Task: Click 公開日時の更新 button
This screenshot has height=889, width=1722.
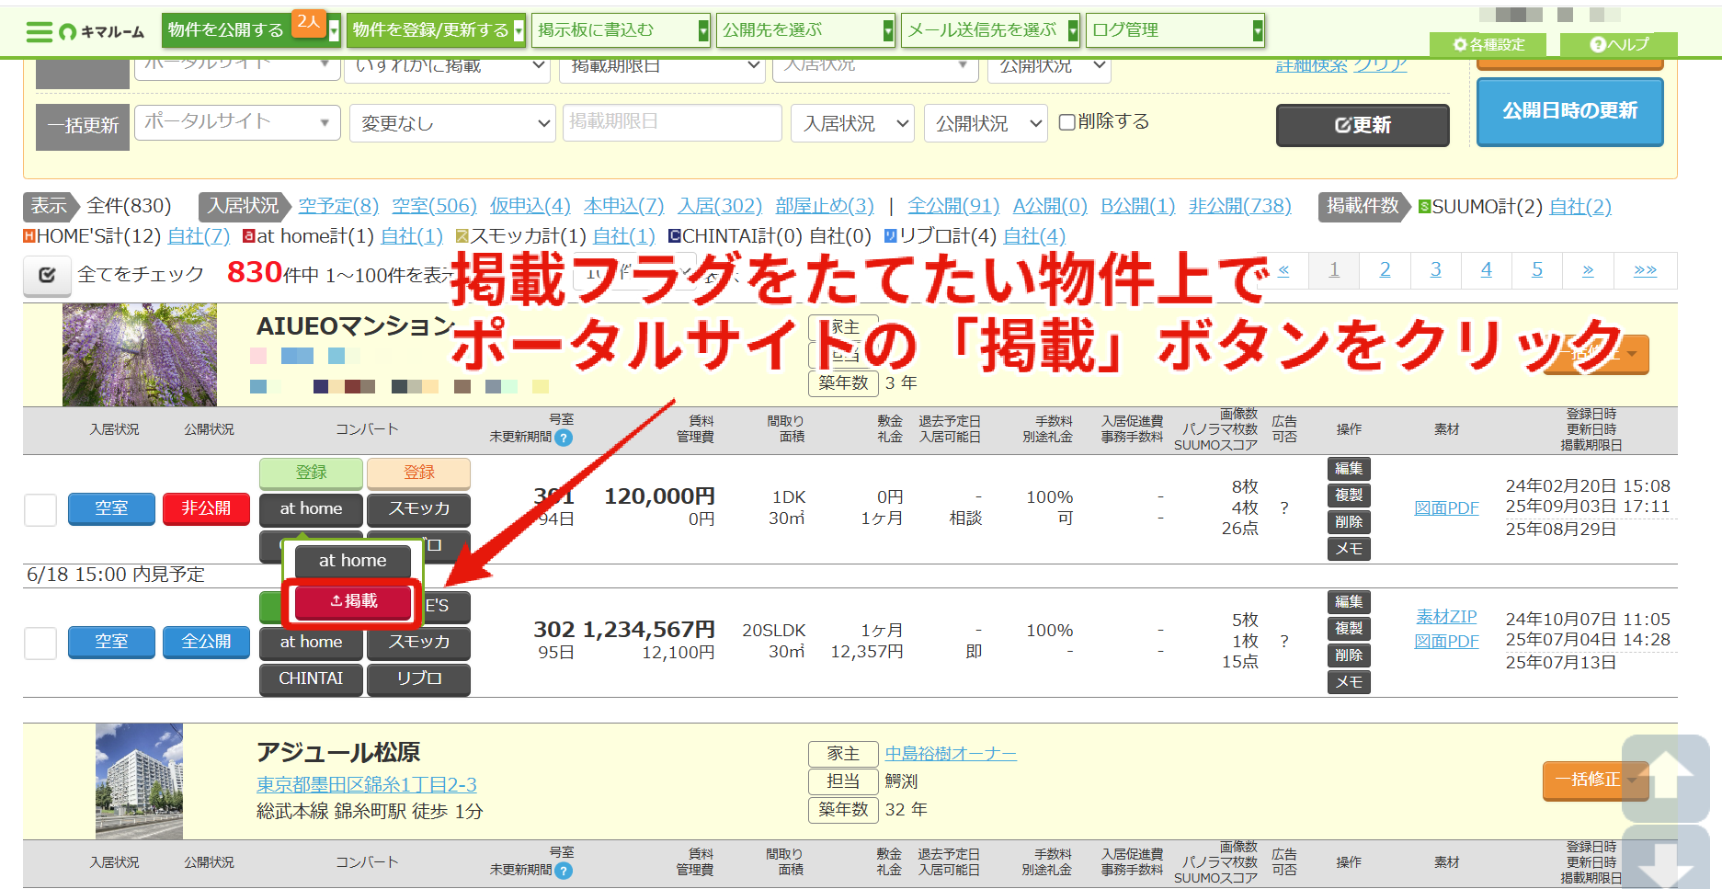Action: click(1569, 111)
